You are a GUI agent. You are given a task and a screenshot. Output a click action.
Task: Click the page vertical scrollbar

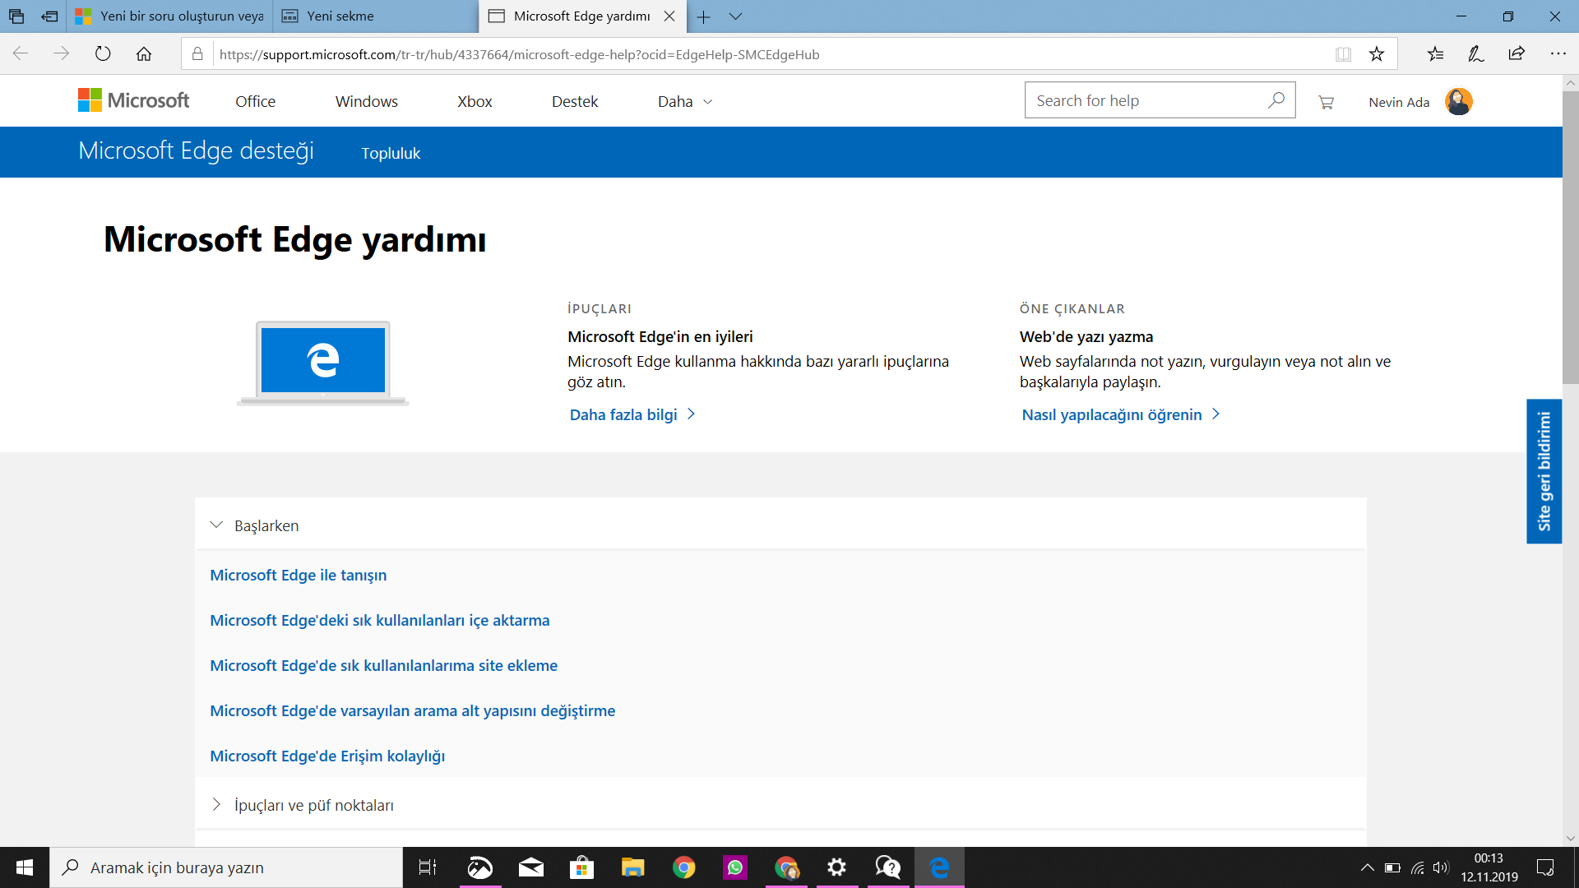pos(1570,238)
